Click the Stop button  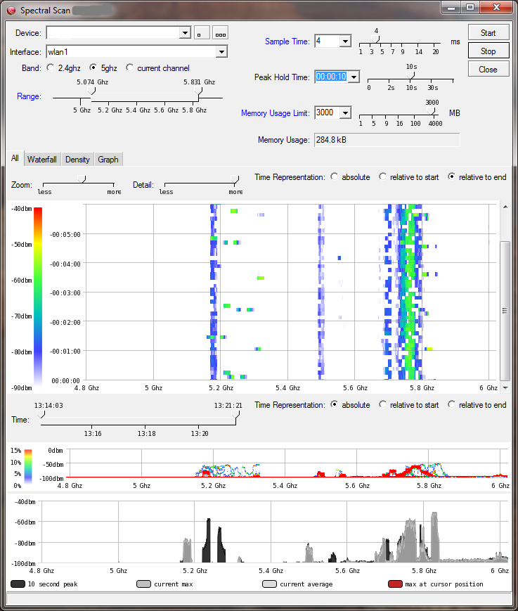(488, 51)
